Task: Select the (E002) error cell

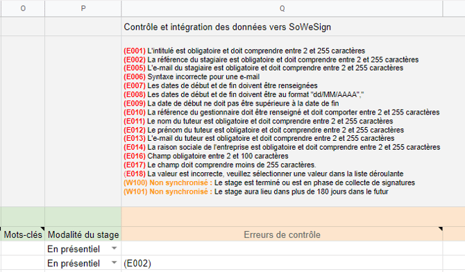Action: pyautogui.click(x=282, y=263)
